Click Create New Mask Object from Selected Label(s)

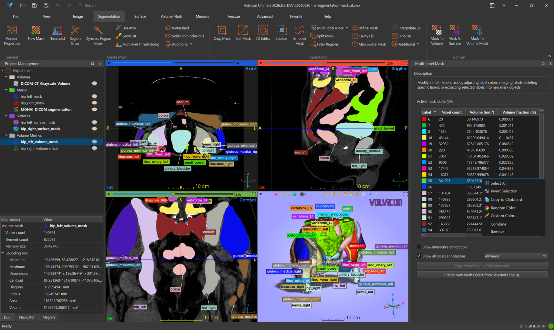pyautogui.click(x=482, y=275)
